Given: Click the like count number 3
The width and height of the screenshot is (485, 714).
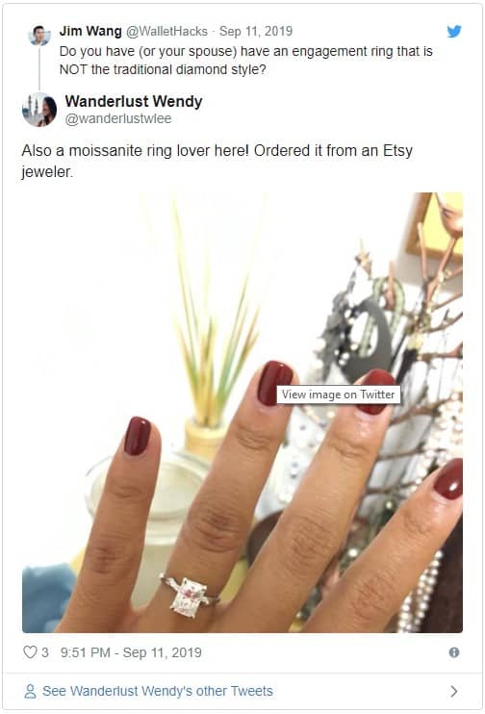Looking at the screenshot, I should (x=44, y=652).
